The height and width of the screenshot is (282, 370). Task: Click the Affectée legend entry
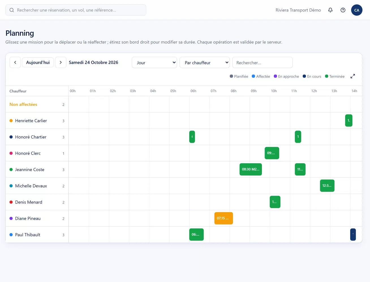(x=261, y=76)
